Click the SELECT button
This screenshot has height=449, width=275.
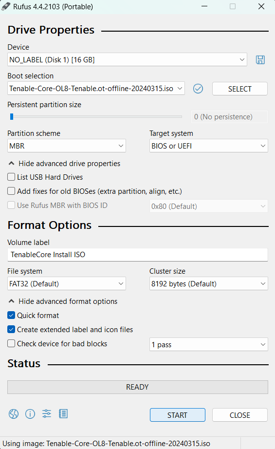(240, 89)
